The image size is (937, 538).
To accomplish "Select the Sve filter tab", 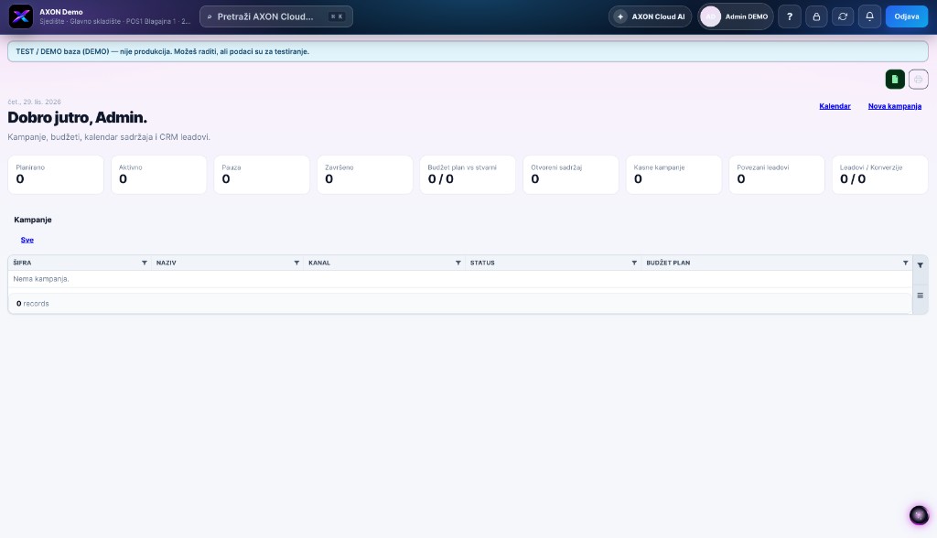I will (x=27, y=240).
